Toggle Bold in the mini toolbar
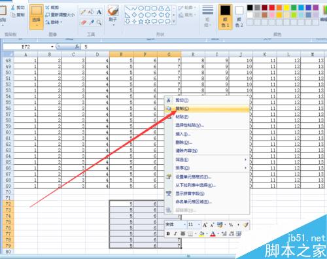 pos(168,233)
